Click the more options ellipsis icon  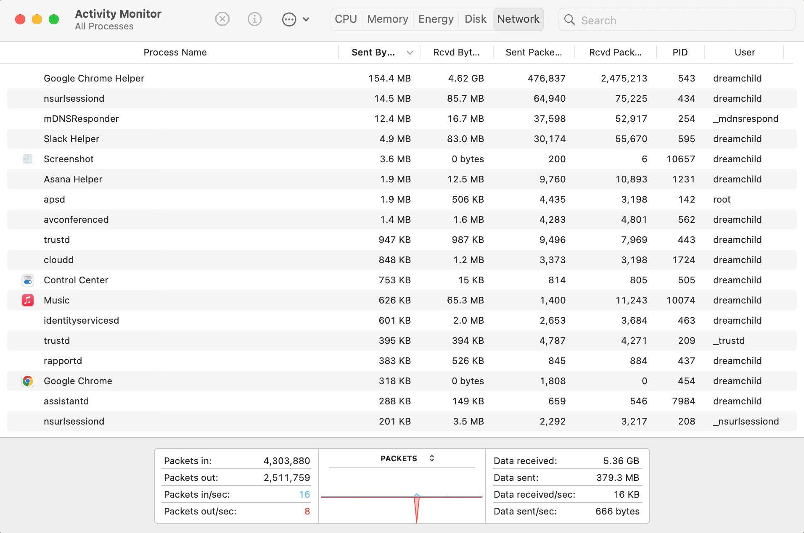(x=288, y=19)
